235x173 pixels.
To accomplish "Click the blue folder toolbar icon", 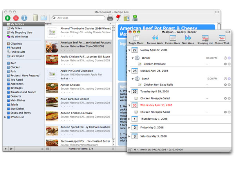I will point(44,18).
